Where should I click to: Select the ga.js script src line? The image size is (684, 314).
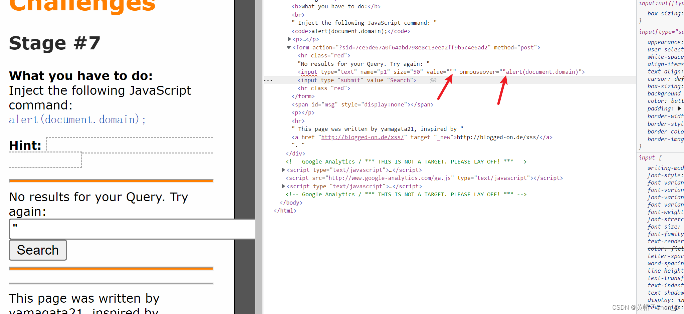tap(424, 178)
